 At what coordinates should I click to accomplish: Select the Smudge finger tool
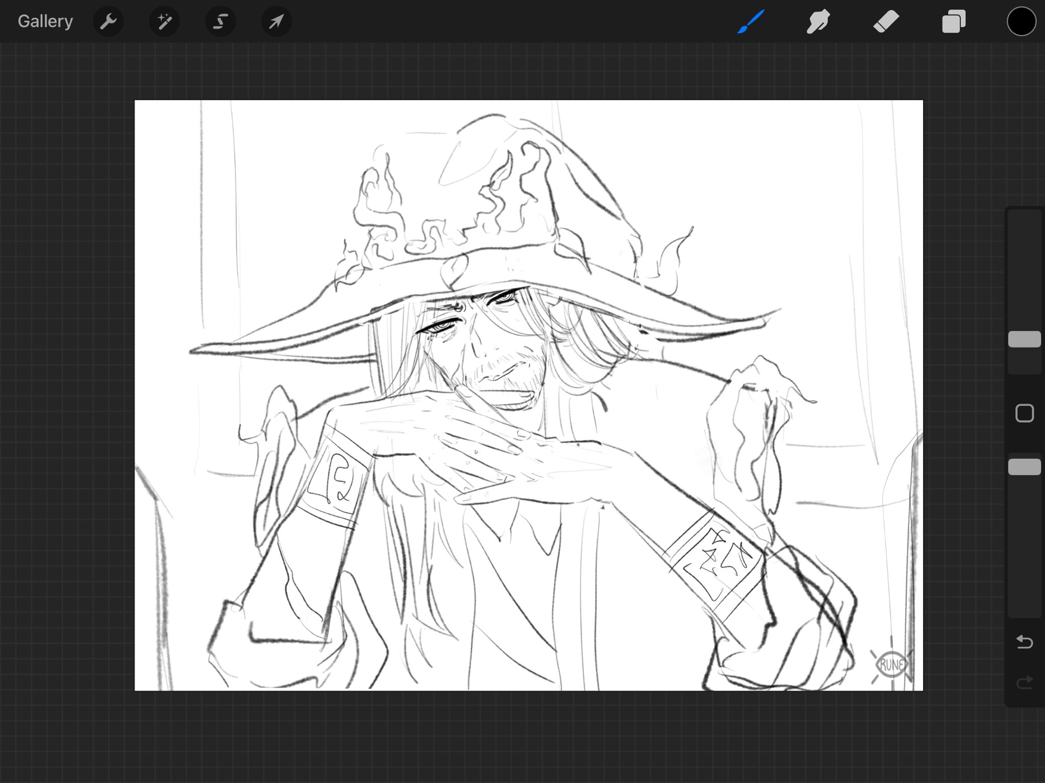click(818, 21)
